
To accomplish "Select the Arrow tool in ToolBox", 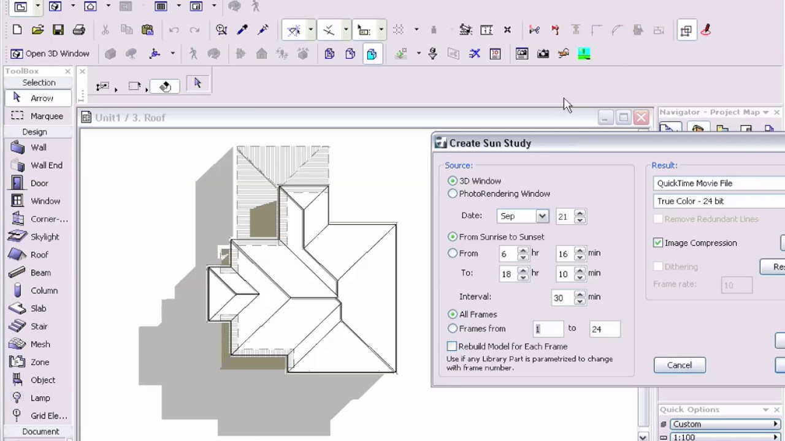I will coord(38,98).
